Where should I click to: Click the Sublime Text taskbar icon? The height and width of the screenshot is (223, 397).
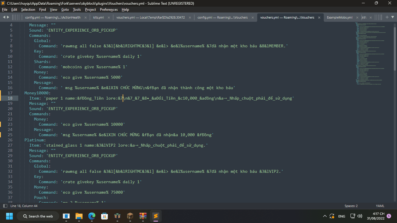(156, 216)
